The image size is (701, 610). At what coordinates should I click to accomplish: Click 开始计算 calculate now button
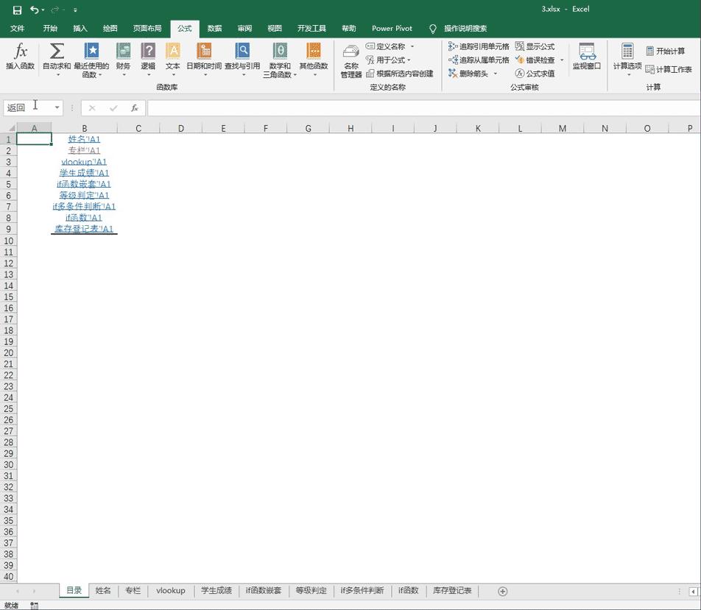666,52
